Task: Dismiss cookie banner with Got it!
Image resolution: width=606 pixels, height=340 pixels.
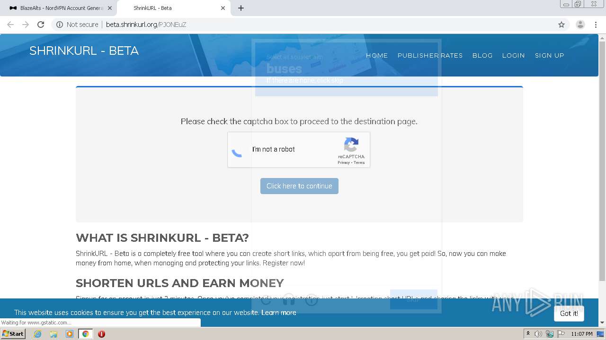Action: click(569, 314)
